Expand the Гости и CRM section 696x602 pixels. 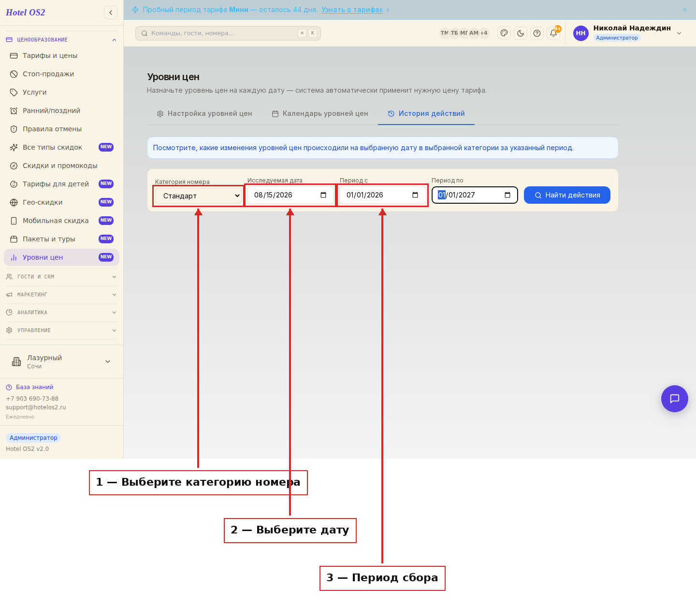point(61,277)
